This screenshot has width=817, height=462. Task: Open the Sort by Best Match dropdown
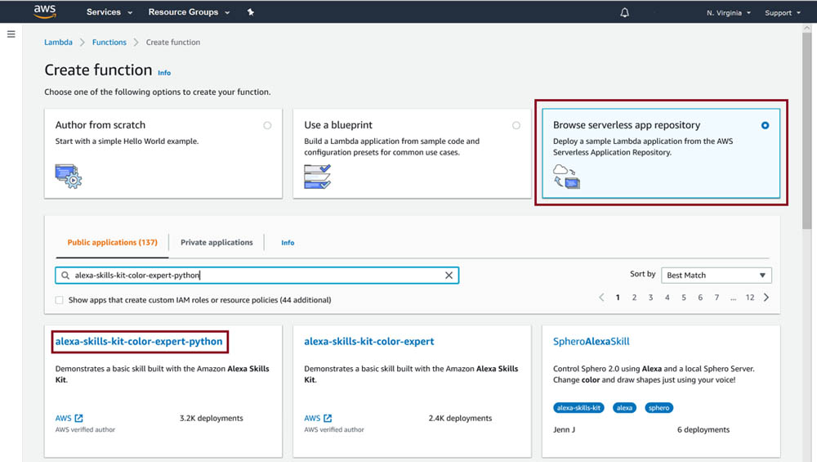[716, 276]
